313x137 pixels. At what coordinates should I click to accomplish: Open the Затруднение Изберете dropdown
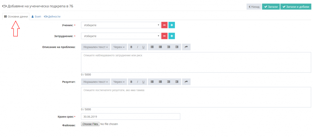[x=120, y=36]
